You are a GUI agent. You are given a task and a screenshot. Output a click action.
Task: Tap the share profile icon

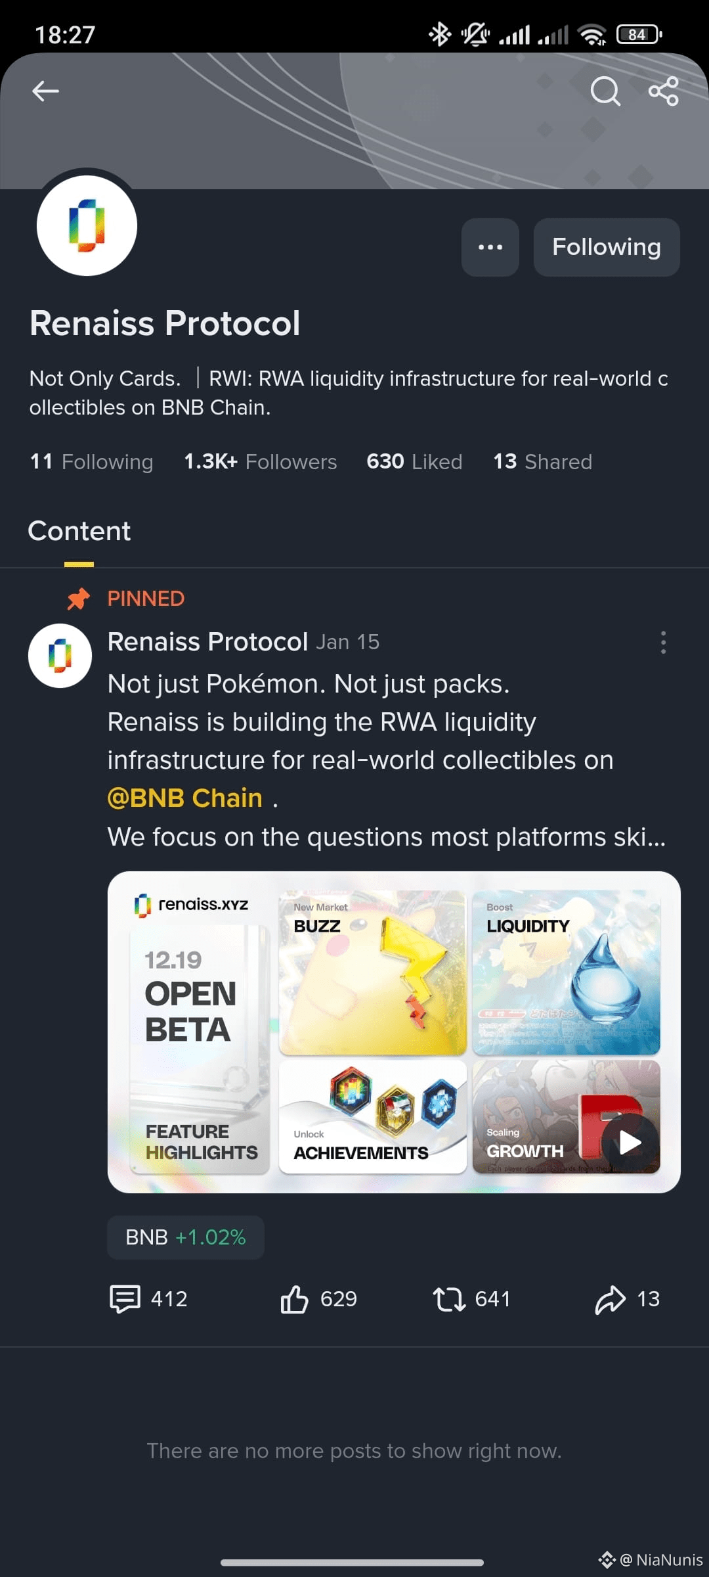coord(664,91)
